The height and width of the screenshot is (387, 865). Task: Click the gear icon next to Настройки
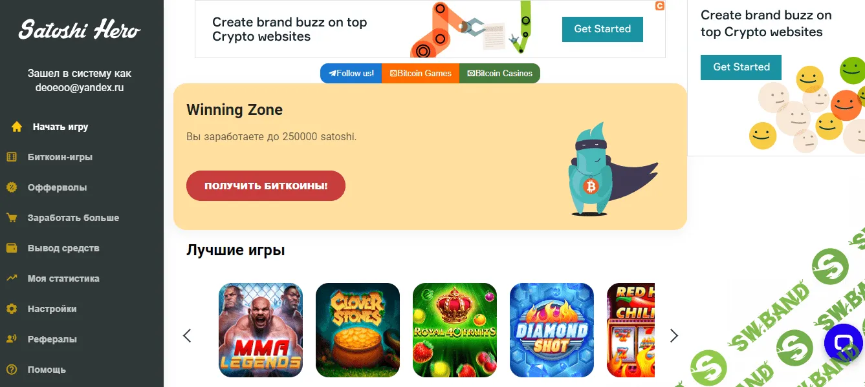[12, 309]
